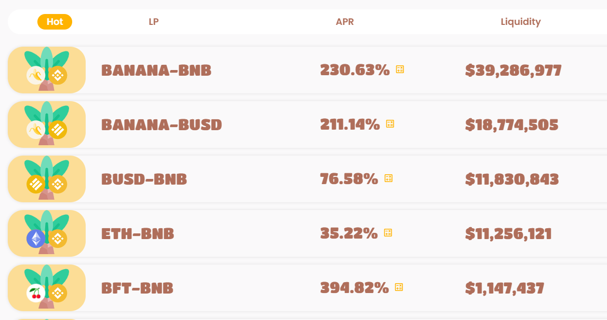The height and width of the screenshot is (320, 607).
Task: Sort farms by Hot
Action: pyautogui.click(x=55, y=22)
